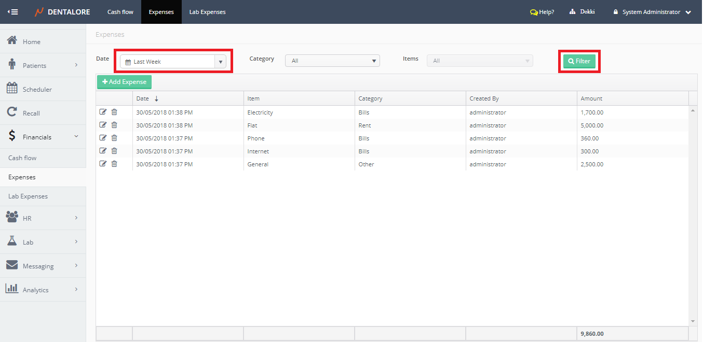Screen dimensions: 703x342
Task: Open Home from the sidebar
Action: tap(31, 41)
